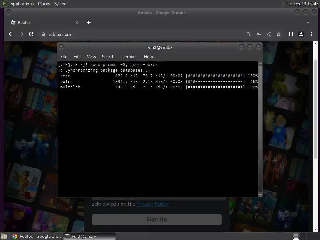320x240 pixels.
Task: Click the workspace switcher in bottom panel
Action: (x=296, y=236)
